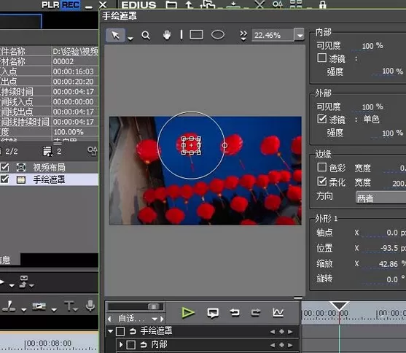Collapse the 手绘遮罩 keyframe track
Screen dimensions: 406x353
111,331
